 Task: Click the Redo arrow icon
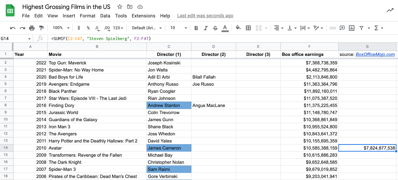coord(22,28)
